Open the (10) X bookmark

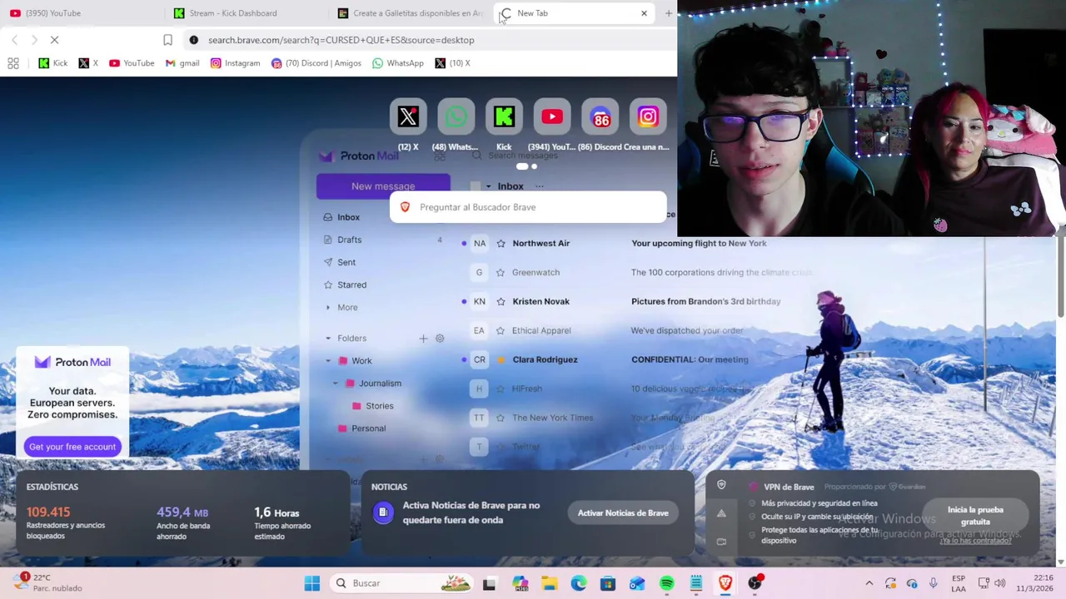click(453, 63)
